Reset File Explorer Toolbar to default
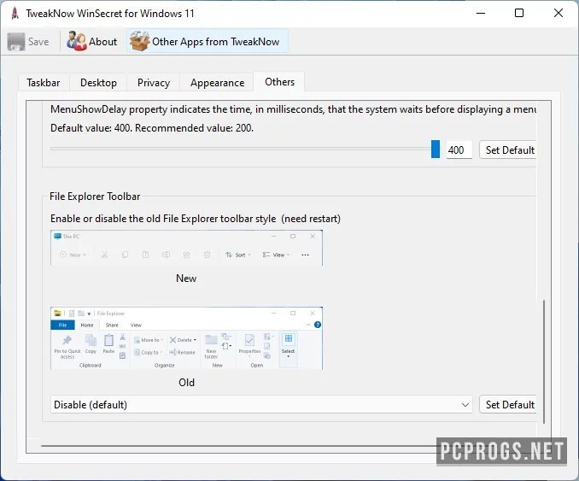579x481 pixels. click(508, 404)
